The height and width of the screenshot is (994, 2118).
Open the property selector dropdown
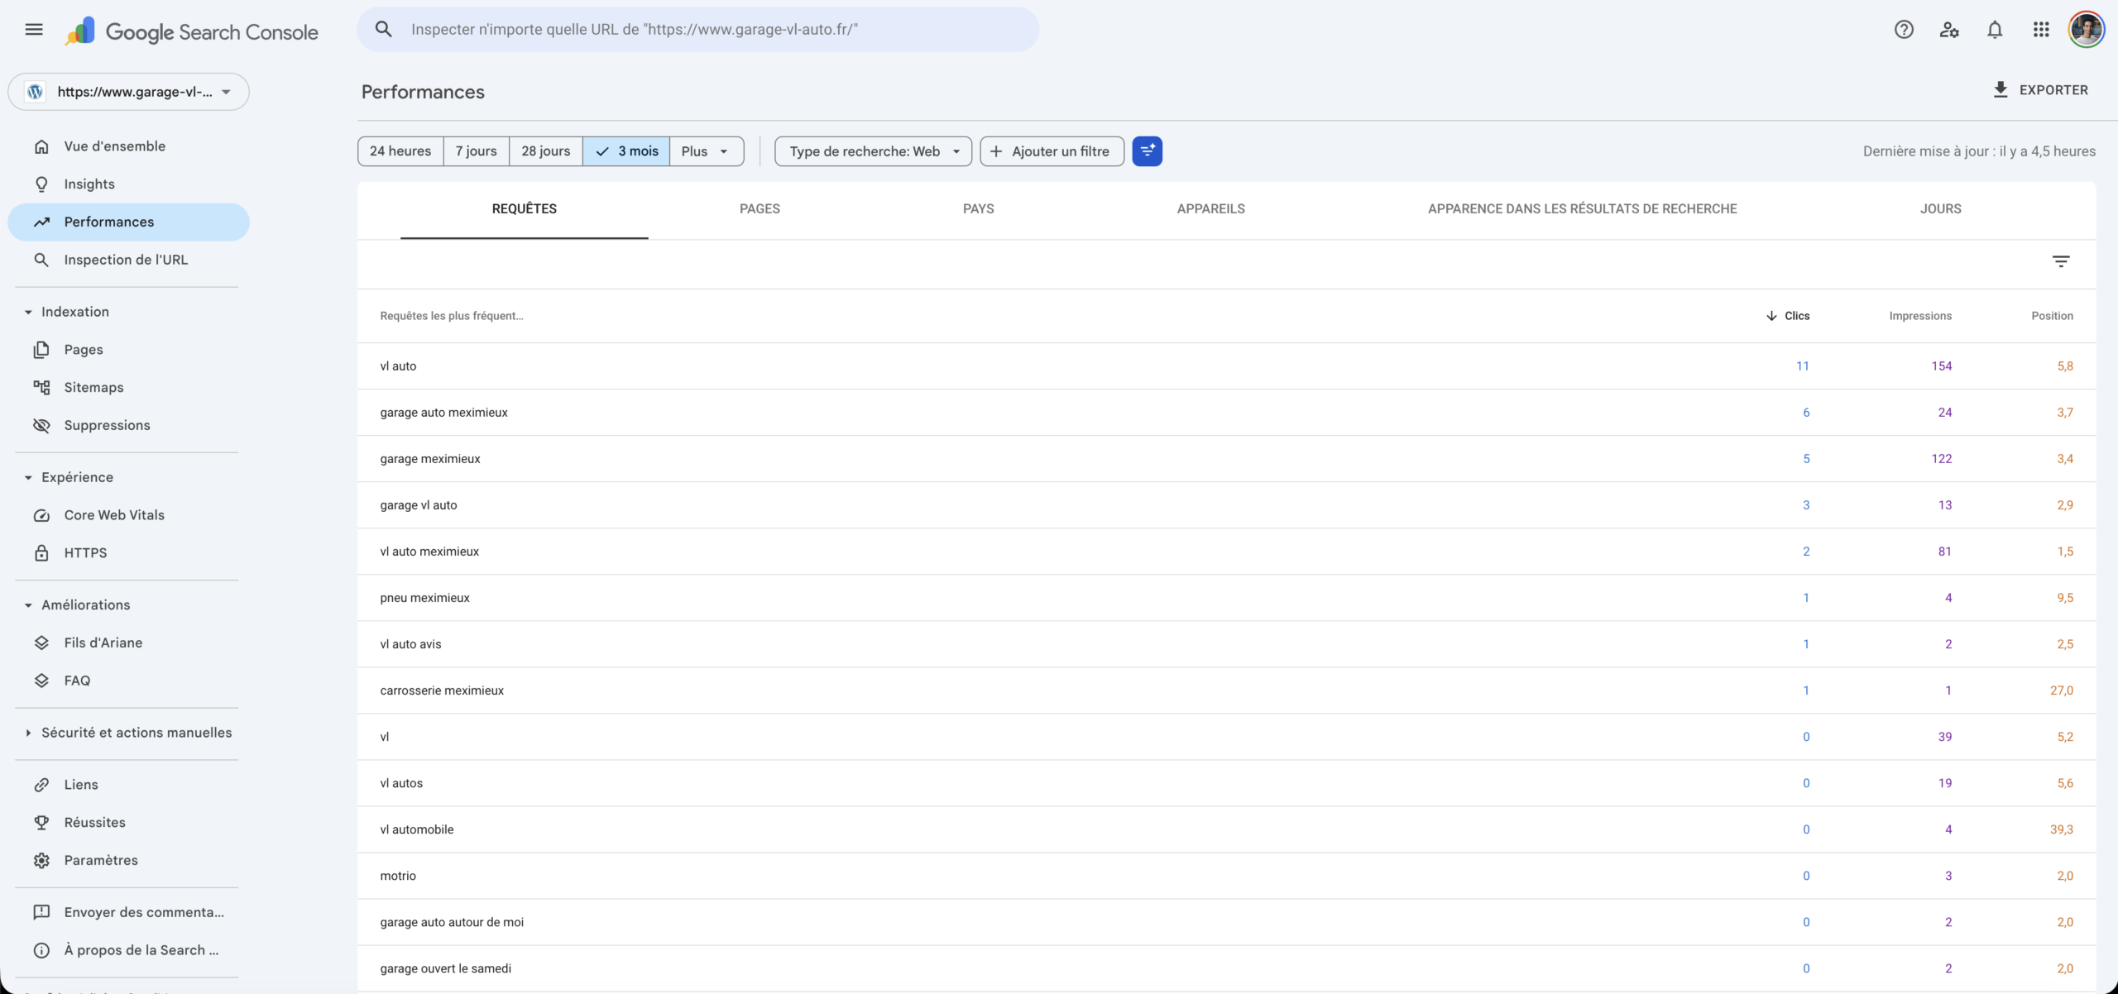click(128, 92)
